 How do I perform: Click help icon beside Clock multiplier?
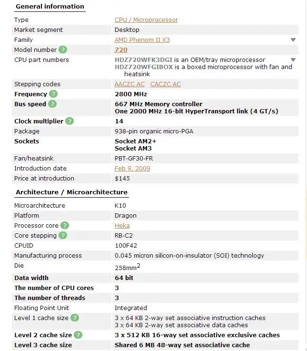click(69, 121)
